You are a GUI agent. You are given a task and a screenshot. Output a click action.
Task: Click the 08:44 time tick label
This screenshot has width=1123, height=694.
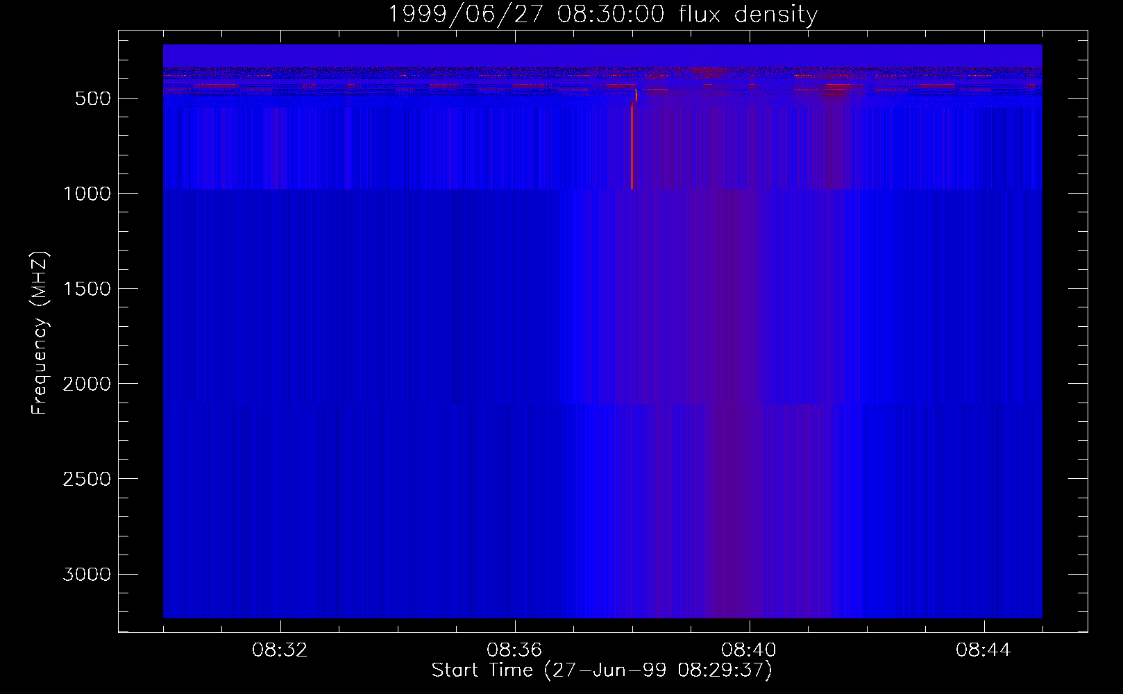tap(983, 650)
